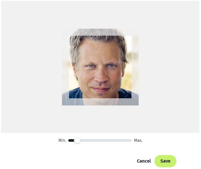Screen dimensions: 201x169
Task: Click the green Save button
Action: point(165,161)
